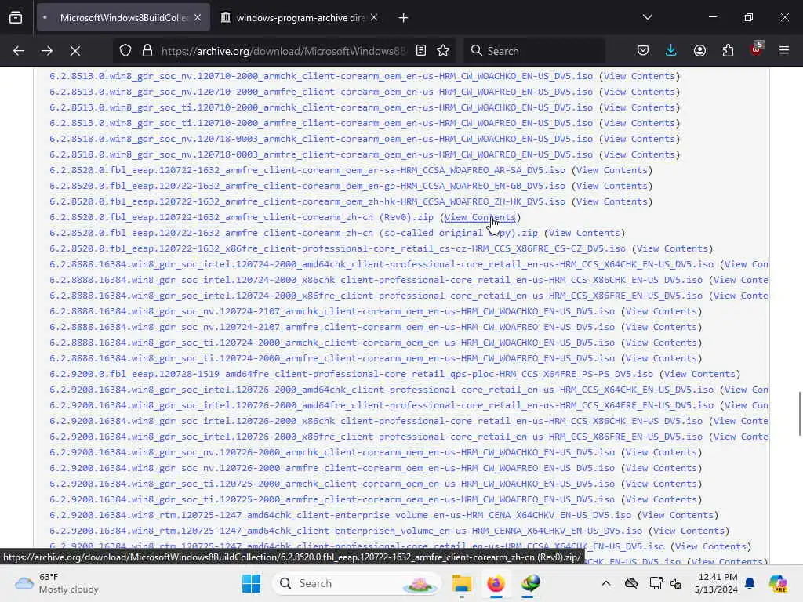803x602 pixels.
Task: Save page to Pocket
Action: pos(643,51)
